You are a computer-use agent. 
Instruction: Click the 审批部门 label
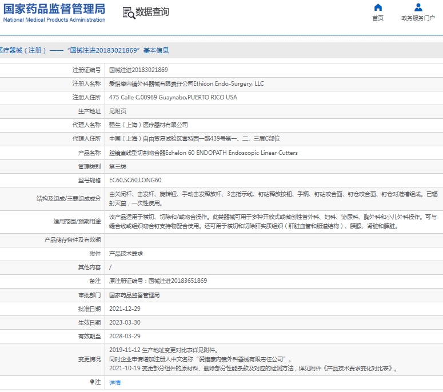pos(89,295)
